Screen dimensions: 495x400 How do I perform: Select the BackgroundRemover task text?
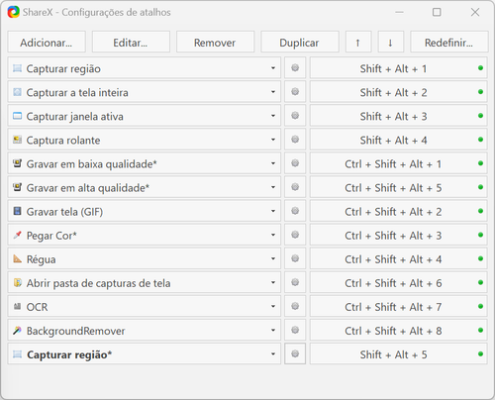coord(76,331)
